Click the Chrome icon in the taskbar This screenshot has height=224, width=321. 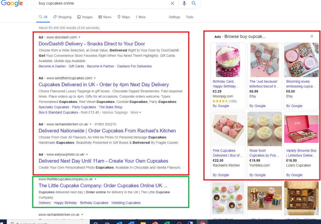202,223
